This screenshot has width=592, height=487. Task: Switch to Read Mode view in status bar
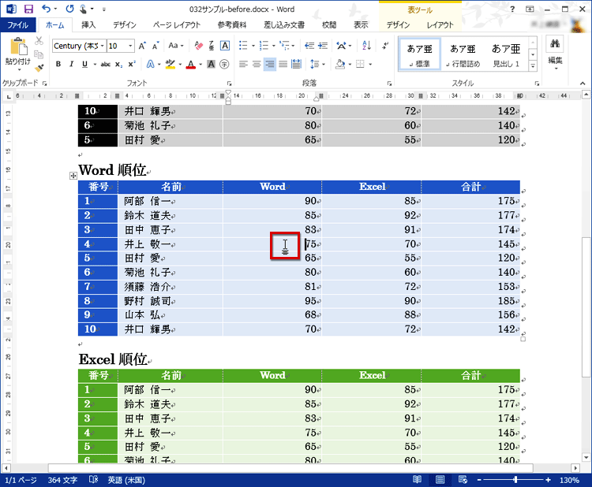point(417,479)
